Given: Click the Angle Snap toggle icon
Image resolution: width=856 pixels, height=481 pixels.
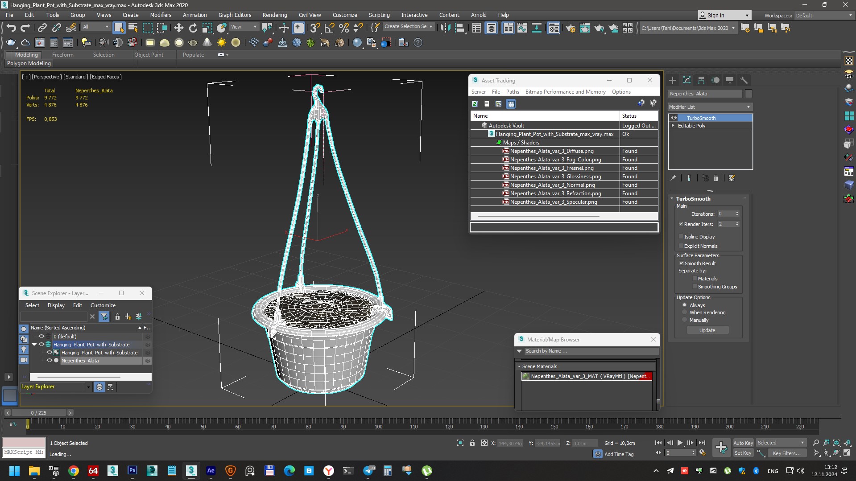Looking at the screenshot, I should [329, 28].
